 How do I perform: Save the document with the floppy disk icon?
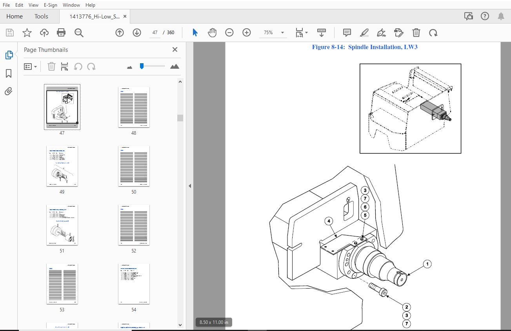click(x=9, y=33)
